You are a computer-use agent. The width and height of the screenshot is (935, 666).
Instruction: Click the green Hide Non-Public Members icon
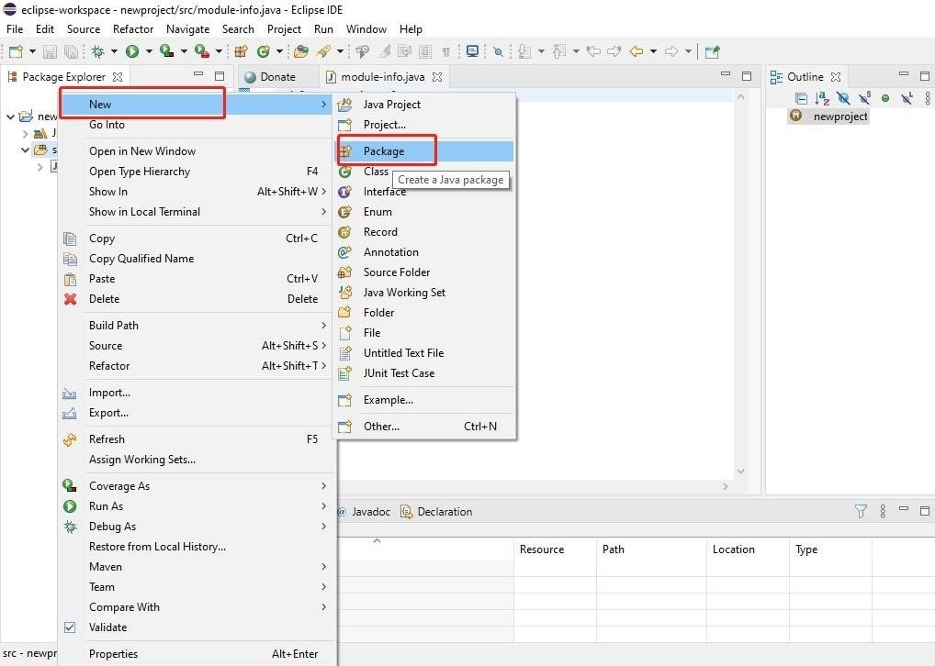click(885, 98)
